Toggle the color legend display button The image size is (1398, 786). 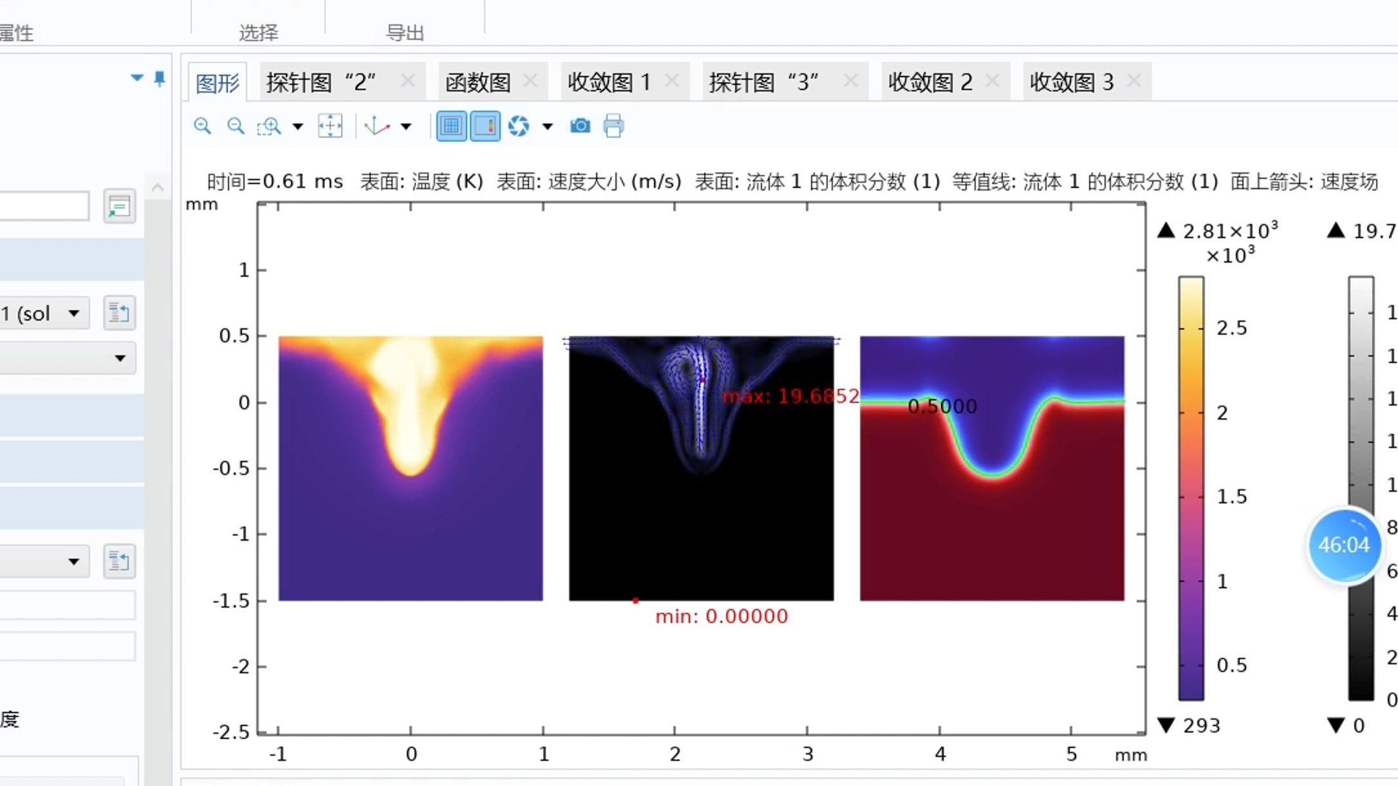click(x=485, y=126)
